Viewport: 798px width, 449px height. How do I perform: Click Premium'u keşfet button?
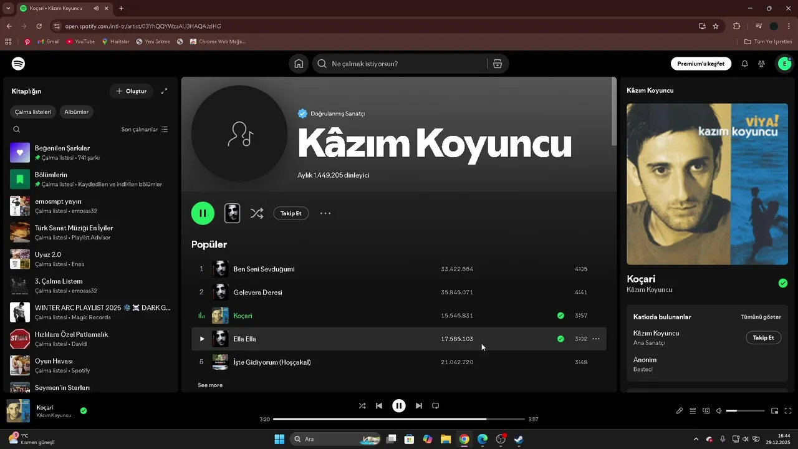[701, 64]
